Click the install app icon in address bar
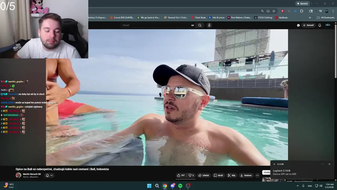The height and width of the screenshot is (190, 337). 268,11
